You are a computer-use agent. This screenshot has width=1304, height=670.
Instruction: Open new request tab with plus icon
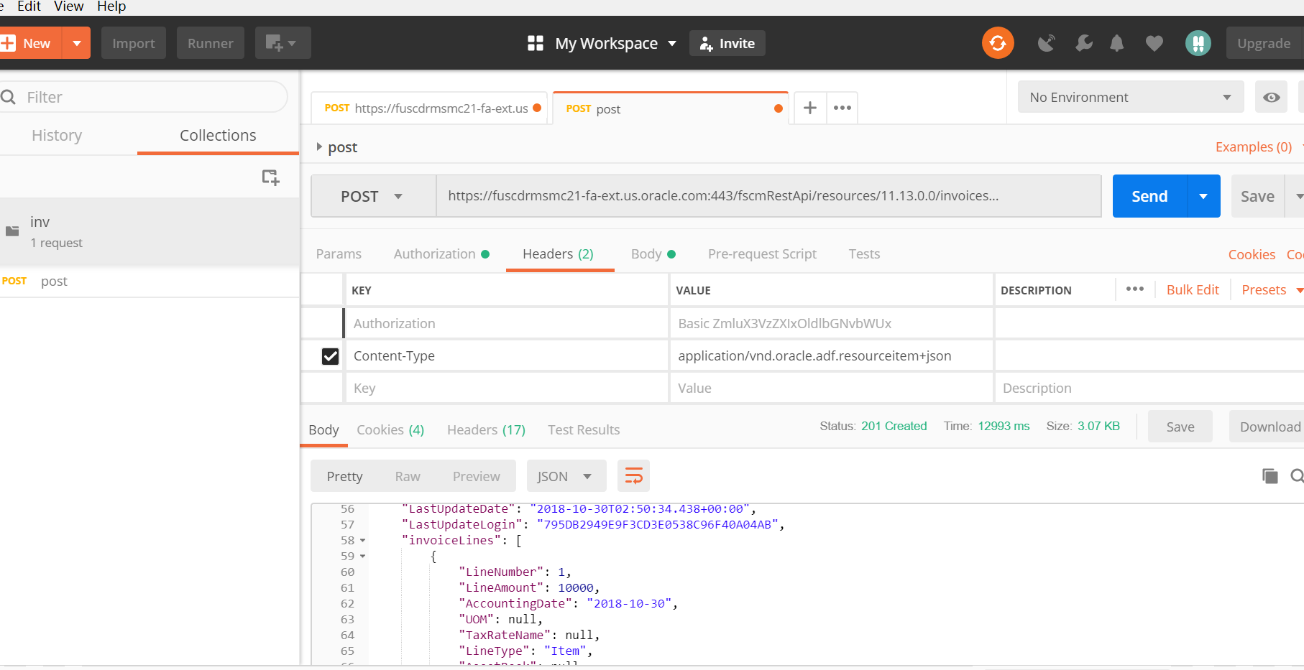point(809,108)
